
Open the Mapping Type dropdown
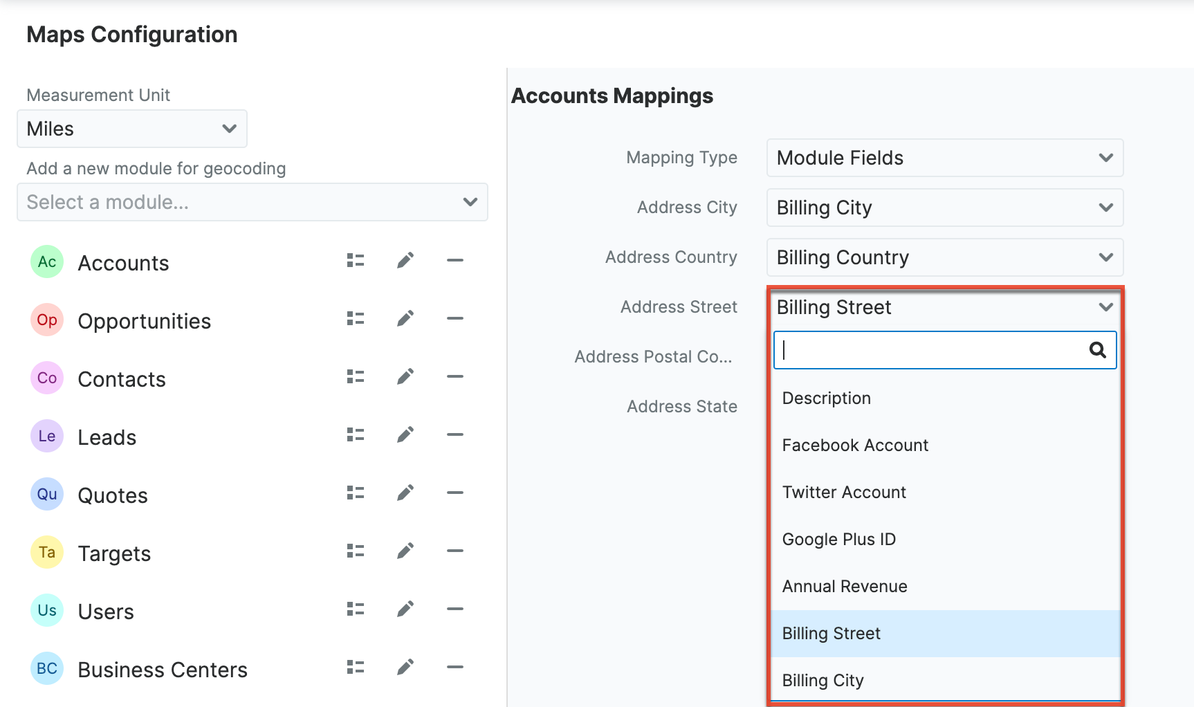pos(944,158)
